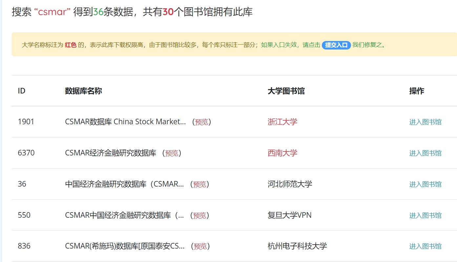This screenshot has height=262, width=457.
Task: Click 预览 in the ID 36 row
Action: pyautogui.click(x=199, y=184)
